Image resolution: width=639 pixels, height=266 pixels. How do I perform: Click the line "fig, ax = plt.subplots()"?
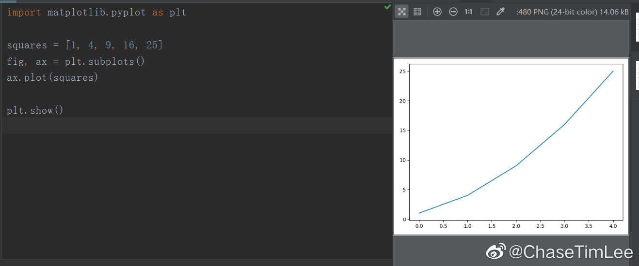tap(76, 61)
